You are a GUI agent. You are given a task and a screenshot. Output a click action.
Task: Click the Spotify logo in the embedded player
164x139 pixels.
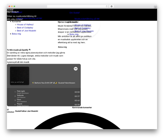76,69
